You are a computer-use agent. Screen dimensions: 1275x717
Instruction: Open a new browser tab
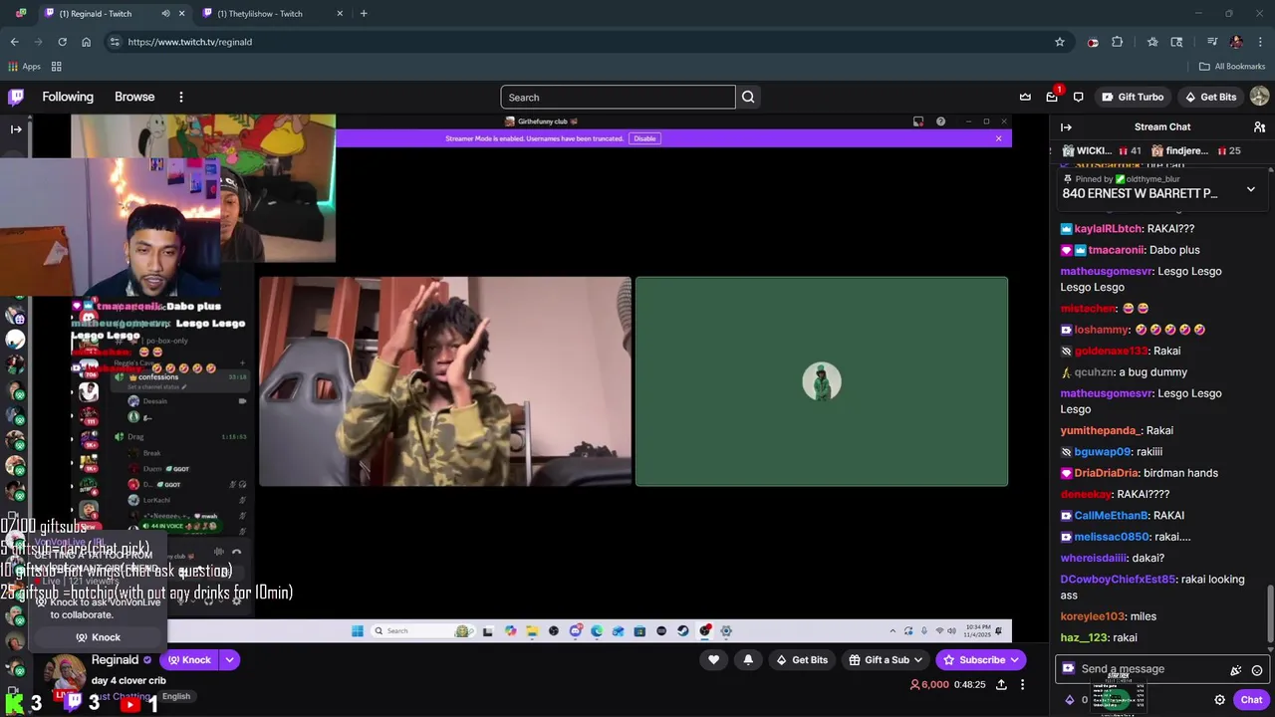point(364,14)
